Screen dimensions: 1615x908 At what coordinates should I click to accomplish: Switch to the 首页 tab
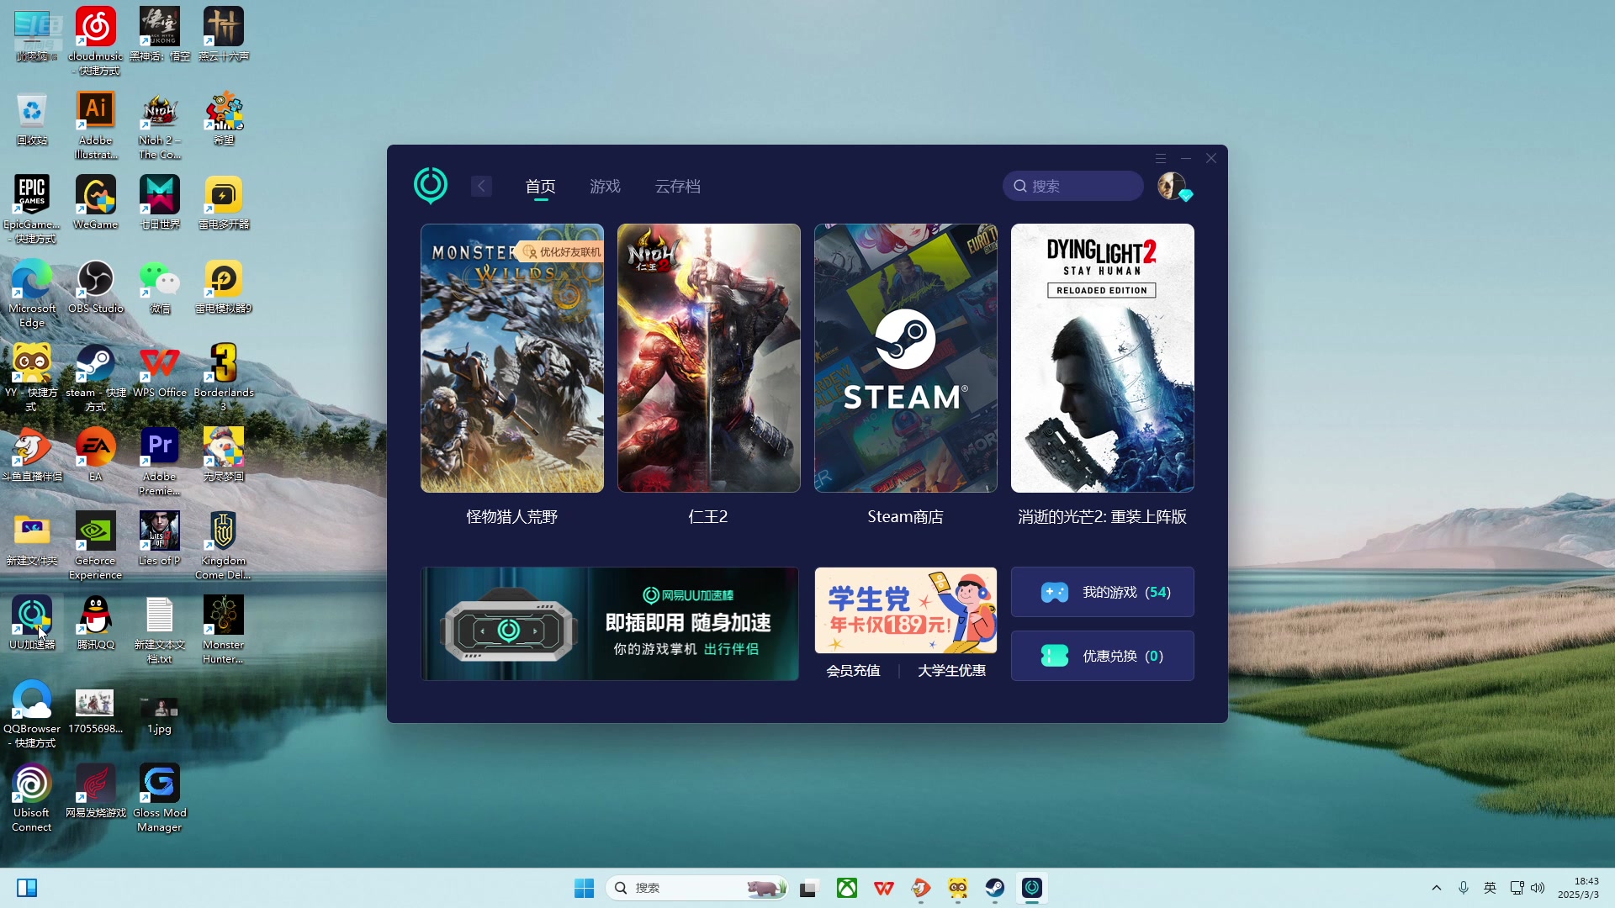[541, 187]
